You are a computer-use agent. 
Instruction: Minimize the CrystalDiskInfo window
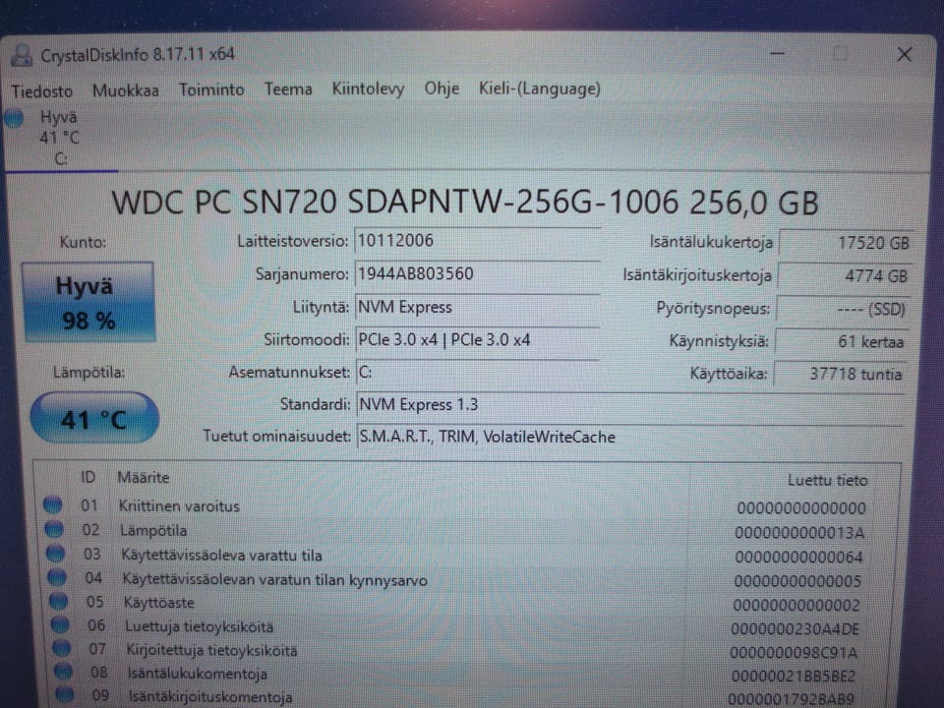coord(777,54)
